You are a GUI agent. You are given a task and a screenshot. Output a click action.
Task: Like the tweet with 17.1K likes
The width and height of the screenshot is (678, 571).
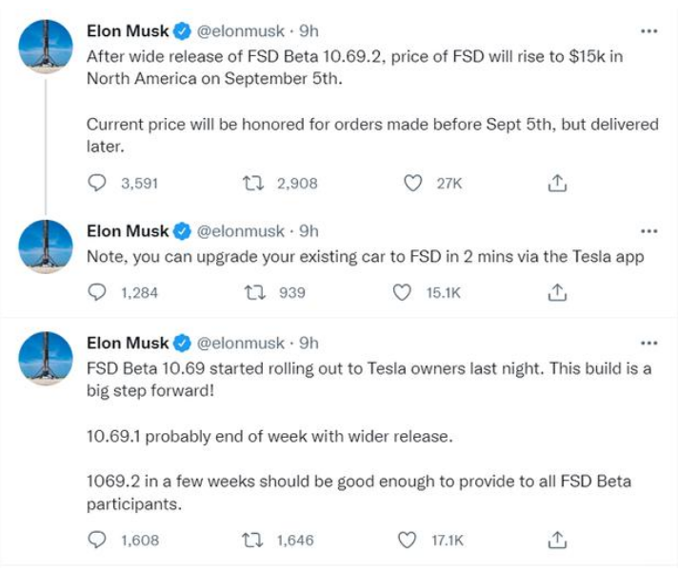tap(408, 540)
